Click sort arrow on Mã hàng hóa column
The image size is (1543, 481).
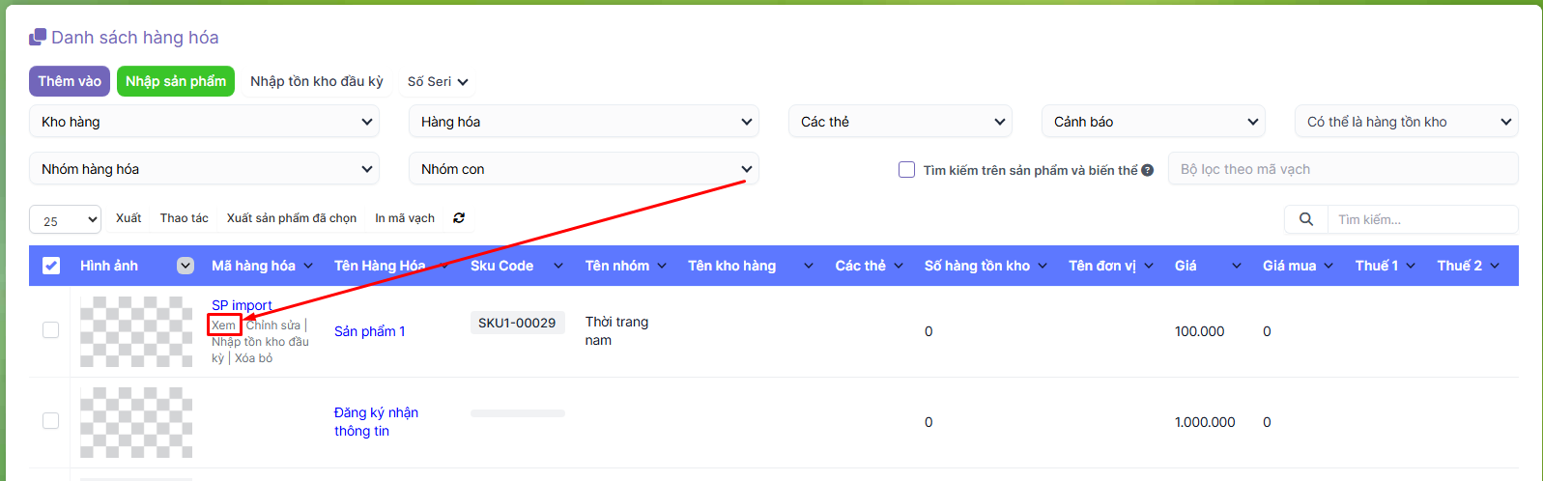tap(308, 266)
